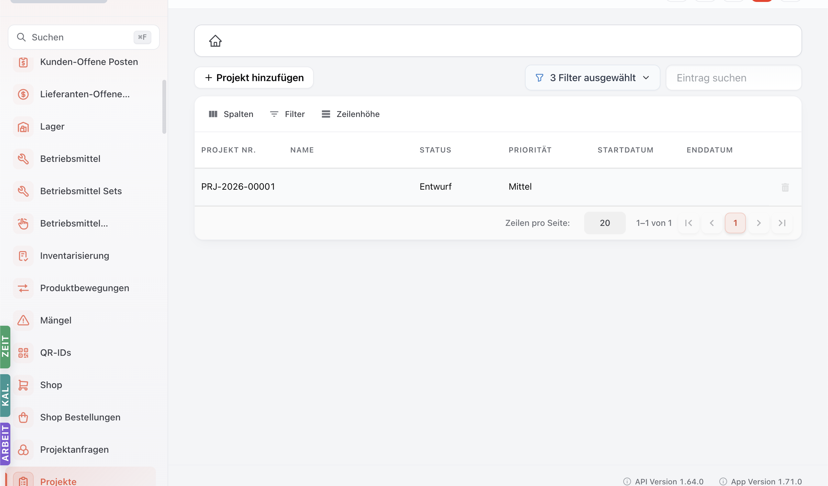Open Shop Bestellungen menu entry

coord(81,417)
